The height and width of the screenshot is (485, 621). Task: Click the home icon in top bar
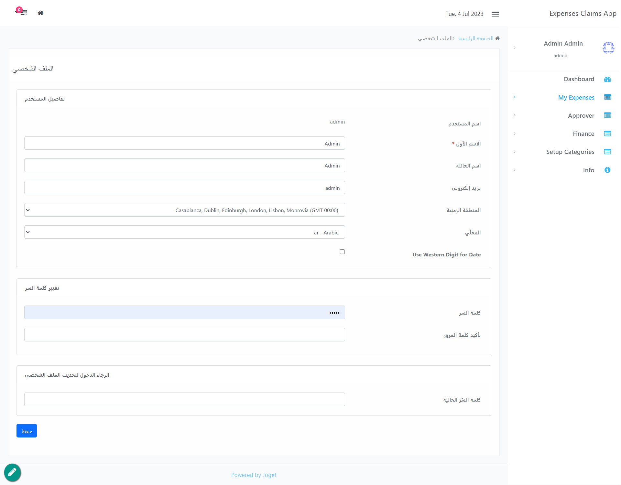[x=40, y=13]
